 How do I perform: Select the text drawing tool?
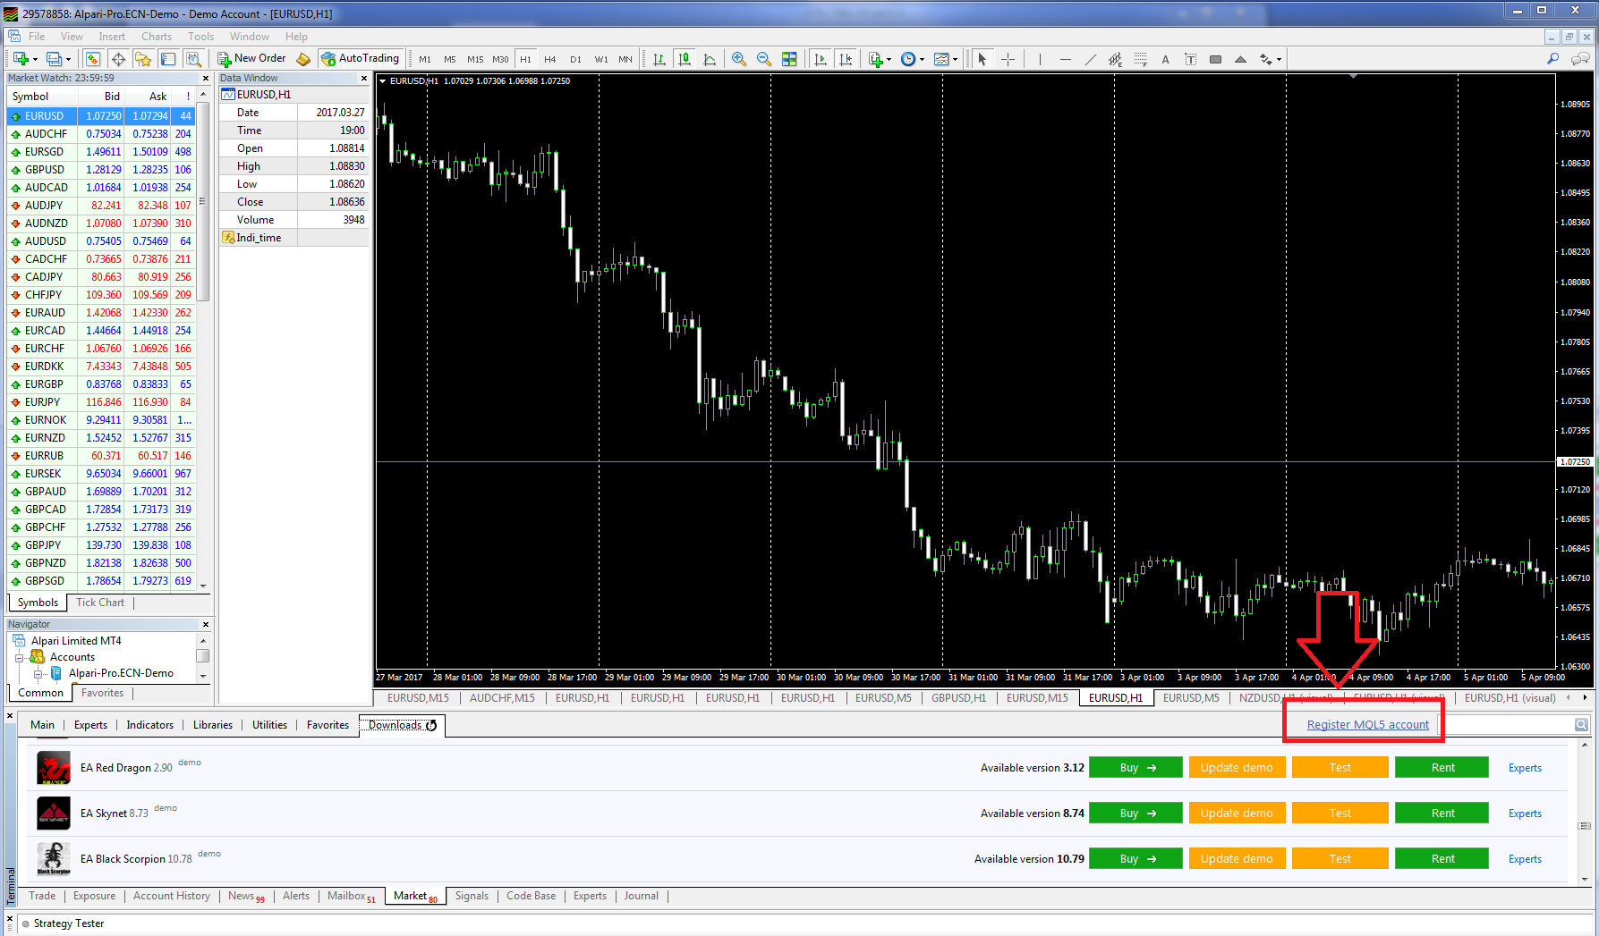1165,59
